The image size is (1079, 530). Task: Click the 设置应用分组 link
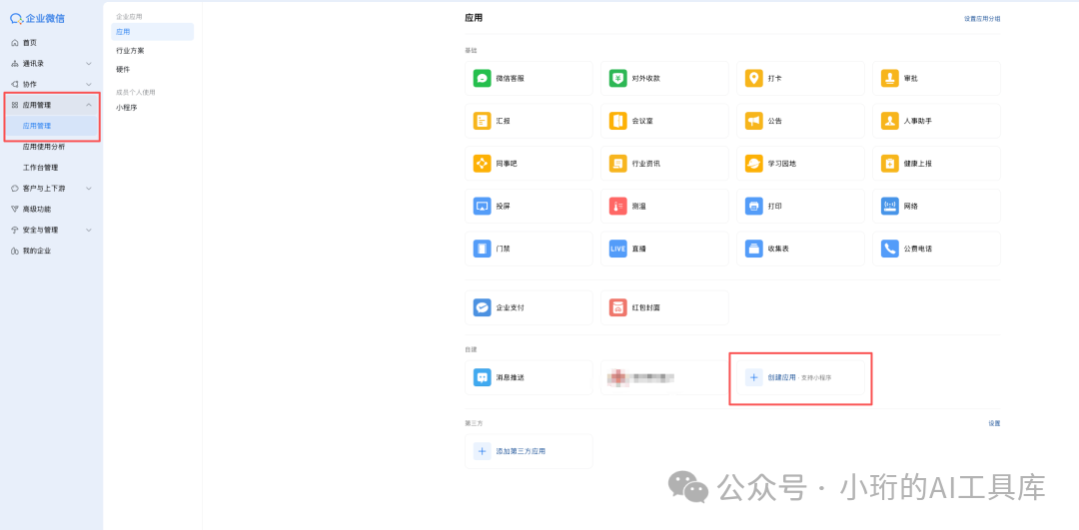pyautogui.click(x=982, y=19)
